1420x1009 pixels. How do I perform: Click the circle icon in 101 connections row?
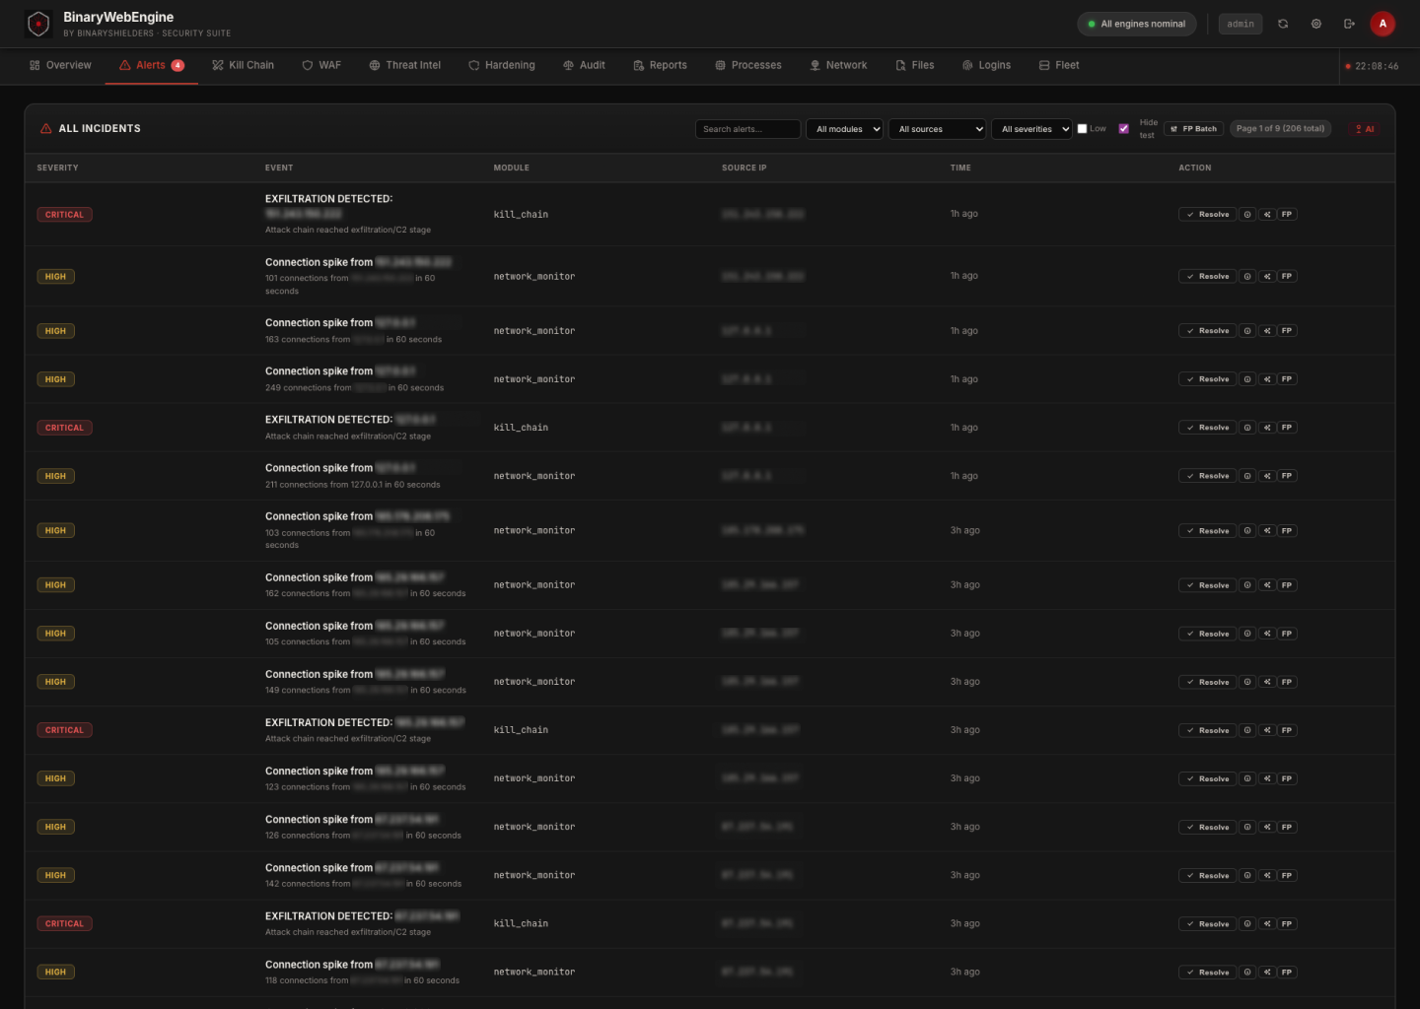pos(1247,277)
